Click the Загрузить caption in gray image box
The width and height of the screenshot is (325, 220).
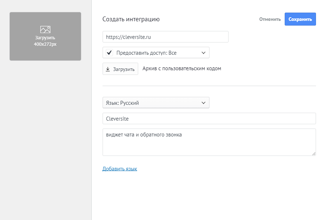[x=45, y=38]
